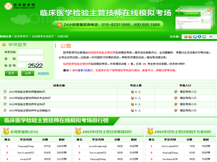
Task: Click blue 登录 link in the tip line
Action: 80,70
